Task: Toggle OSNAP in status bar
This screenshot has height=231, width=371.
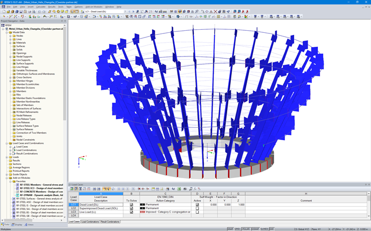Action: click(x=255, y=229)
